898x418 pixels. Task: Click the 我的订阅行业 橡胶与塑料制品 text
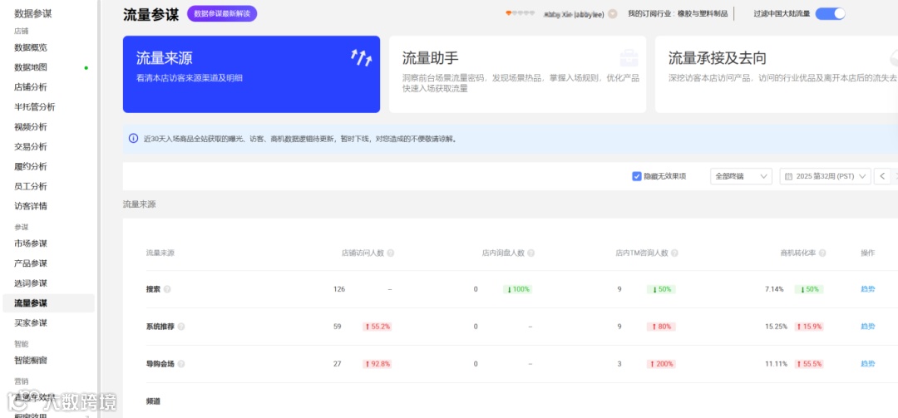(x=678, y=14)
